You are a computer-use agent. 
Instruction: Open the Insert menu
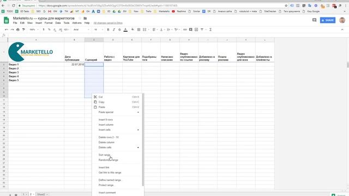click(39, 23)
